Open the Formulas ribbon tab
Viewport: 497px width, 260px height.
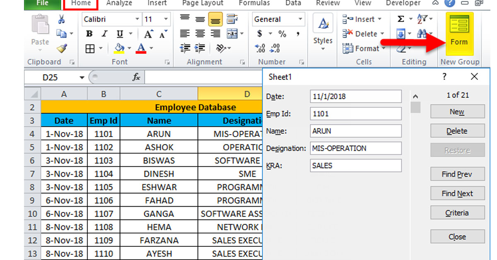click(x=253, y=3)
